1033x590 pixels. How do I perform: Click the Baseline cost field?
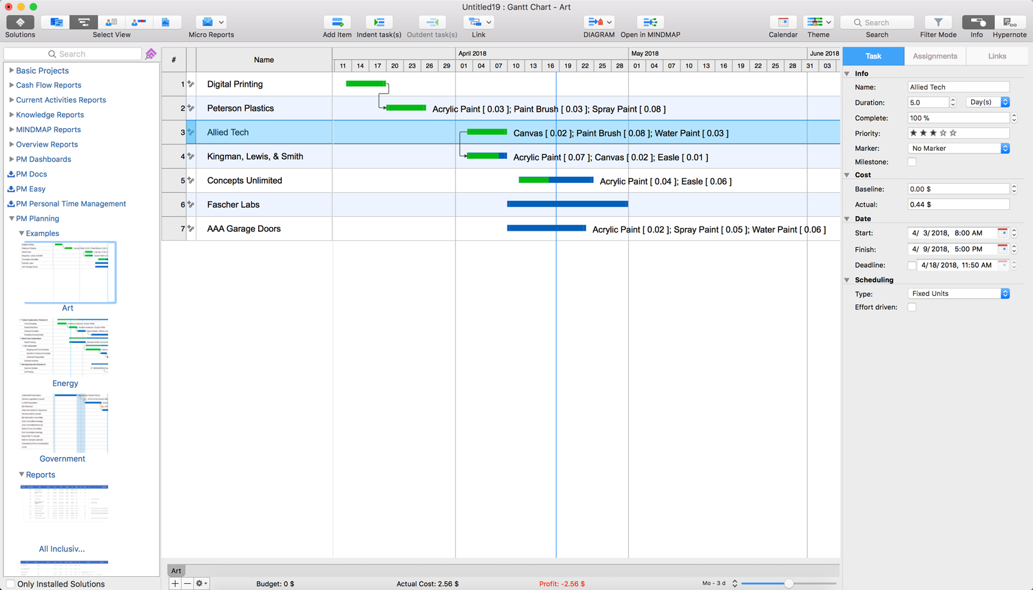click(x=959, y=189)
